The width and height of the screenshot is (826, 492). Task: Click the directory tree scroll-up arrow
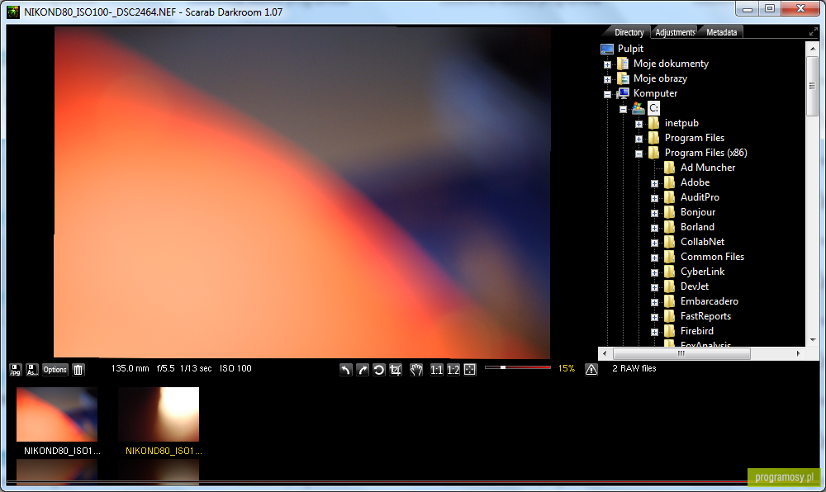pyautogui.click(x=812, y=48)
